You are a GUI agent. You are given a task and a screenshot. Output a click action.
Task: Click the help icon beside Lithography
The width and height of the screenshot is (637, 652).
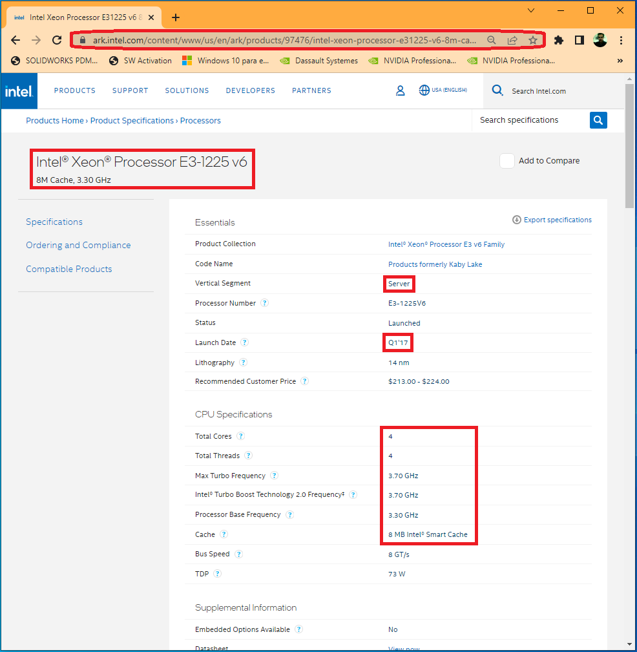click(x=244, y=362)
